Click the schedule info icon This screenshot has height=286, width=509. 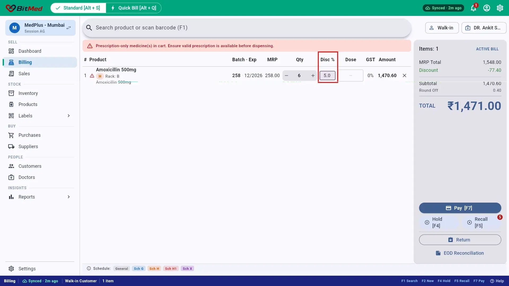89,269
